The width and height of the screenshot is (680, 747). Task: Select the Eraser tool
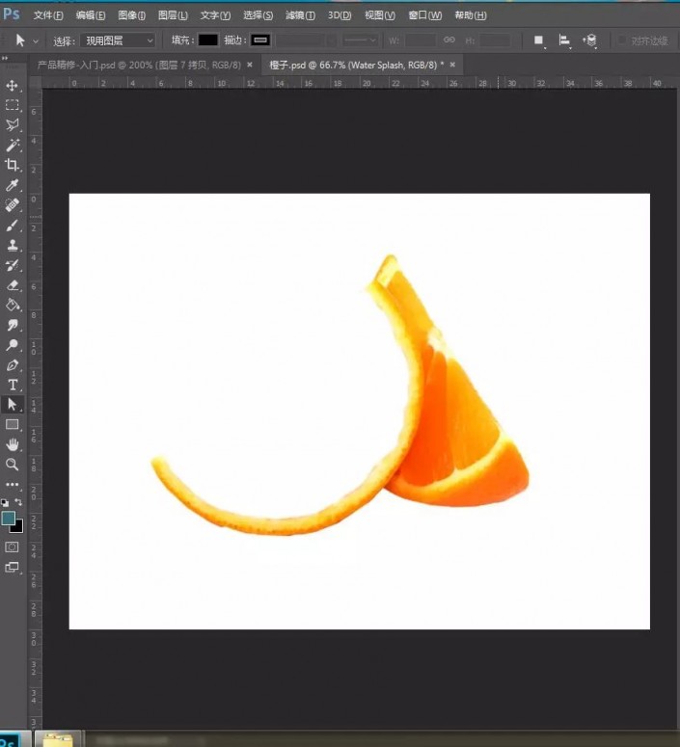tap(12, 285)
